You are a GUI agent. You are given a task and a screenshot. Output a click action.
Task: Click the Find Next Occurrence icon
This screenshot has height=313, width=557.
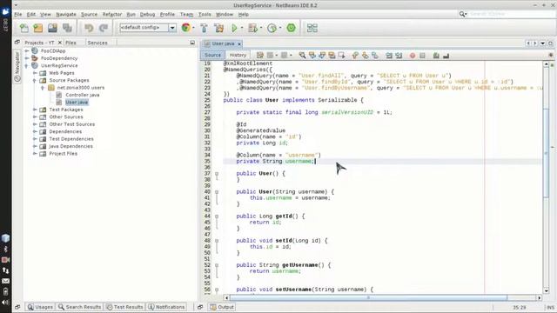[x=322, y=56]
